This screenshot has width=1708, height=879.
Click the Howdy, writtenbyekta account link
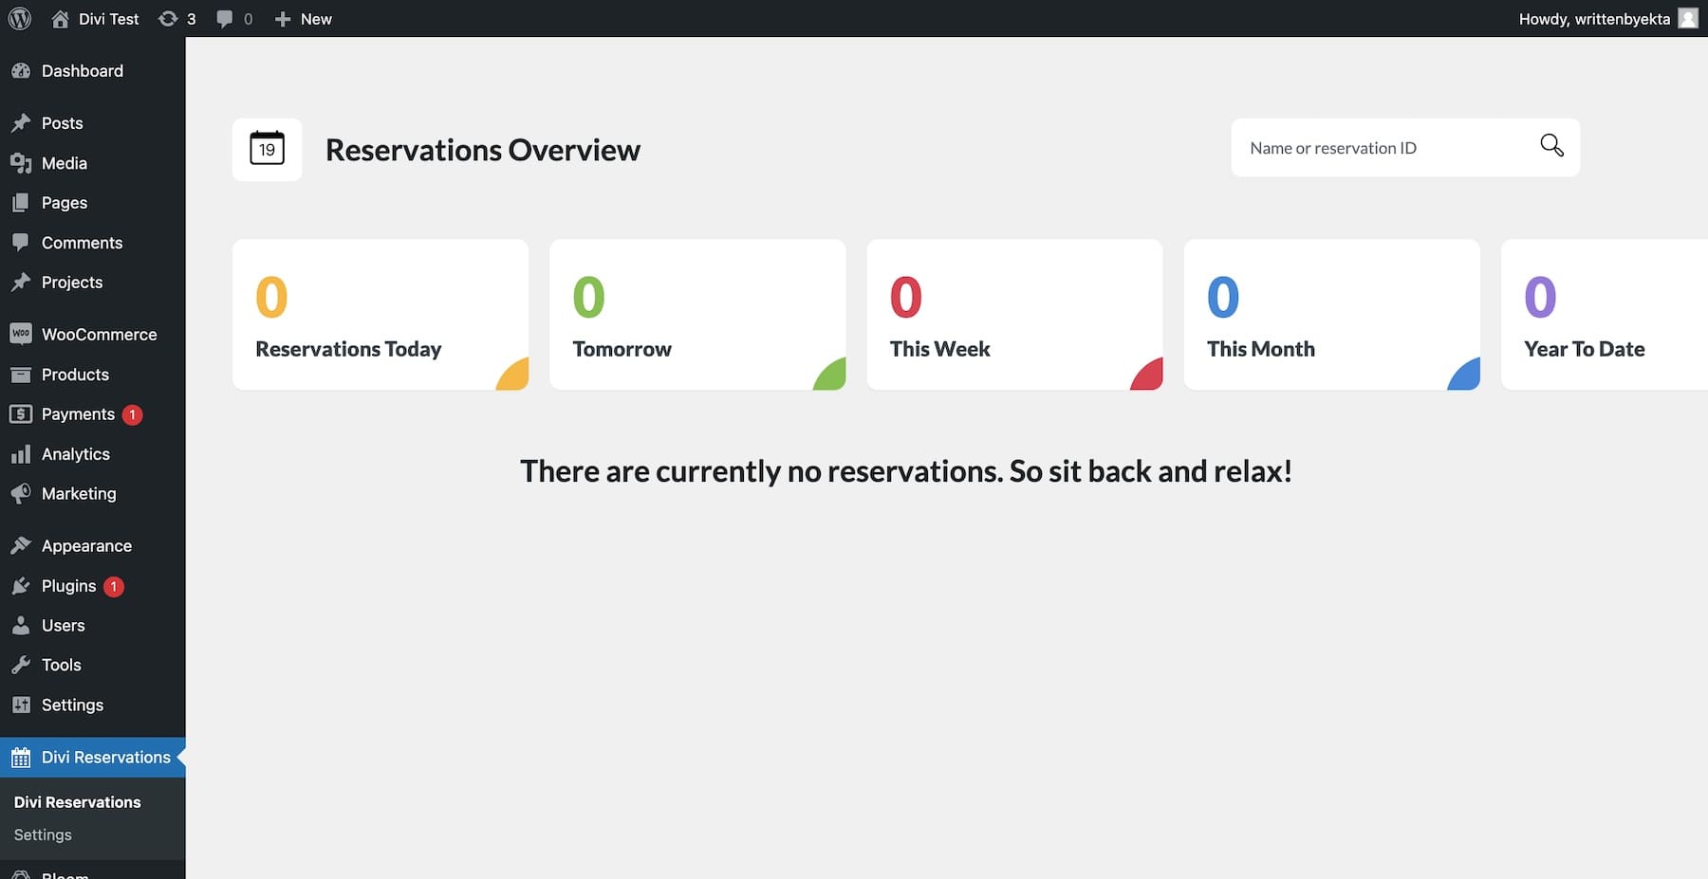1594,18
